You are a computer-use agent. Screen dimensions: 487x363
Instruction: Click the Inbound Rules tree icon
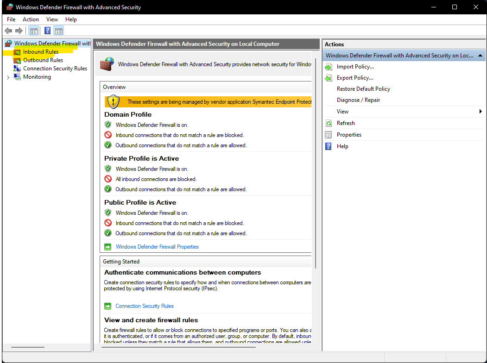17,52
